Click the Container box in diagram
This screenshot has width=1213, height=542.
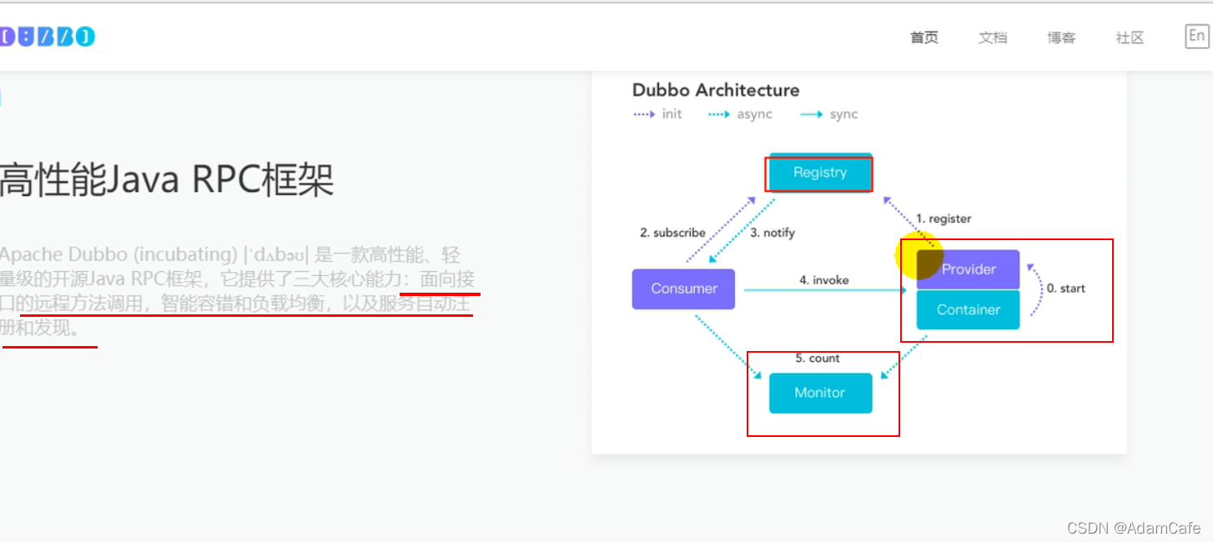coord(968,309)
